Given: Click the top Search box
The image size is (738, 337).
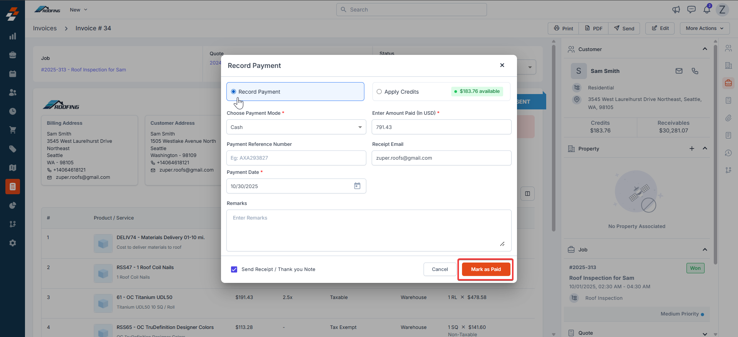Looking at the screenshot, I should [411, 10].
